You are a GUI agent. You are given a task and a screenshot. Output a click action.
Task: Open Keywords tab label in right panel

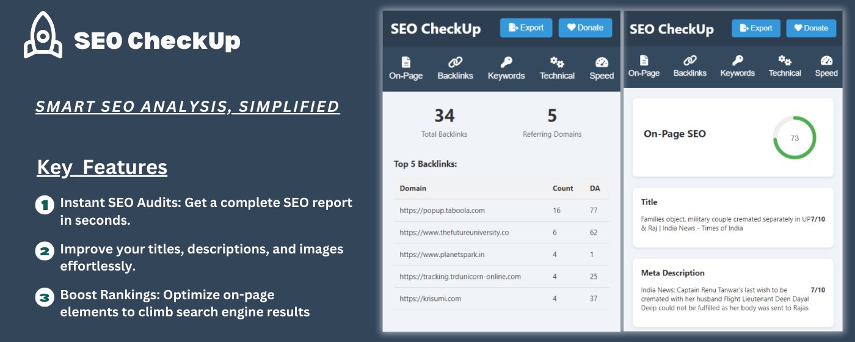[x=738, y=73]
